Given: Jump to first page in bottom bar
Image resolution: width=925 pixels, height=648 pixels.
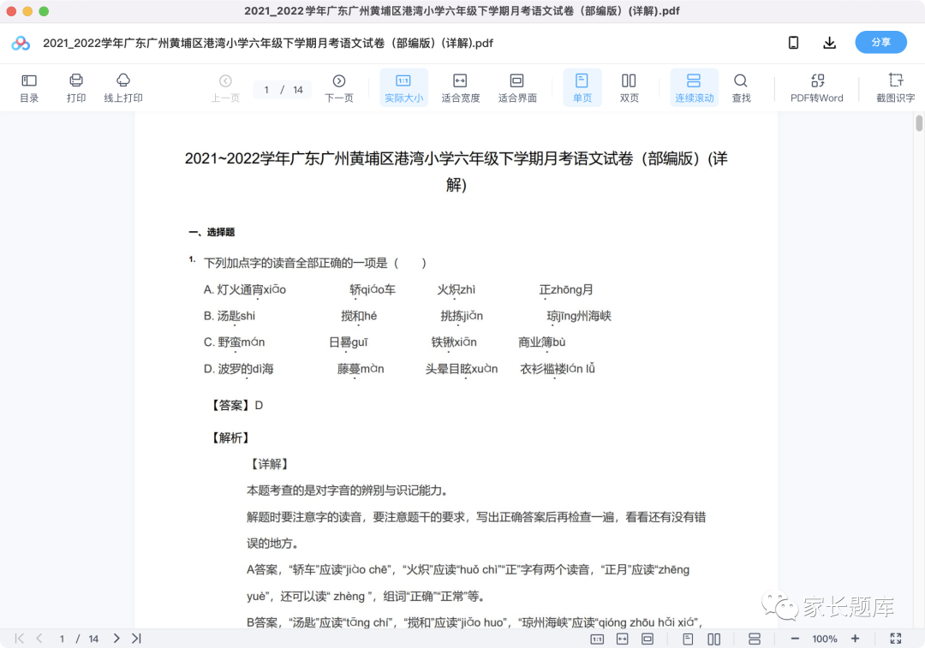Looking at the screenshot, I should pyautogui.click(x=20, y=639).
